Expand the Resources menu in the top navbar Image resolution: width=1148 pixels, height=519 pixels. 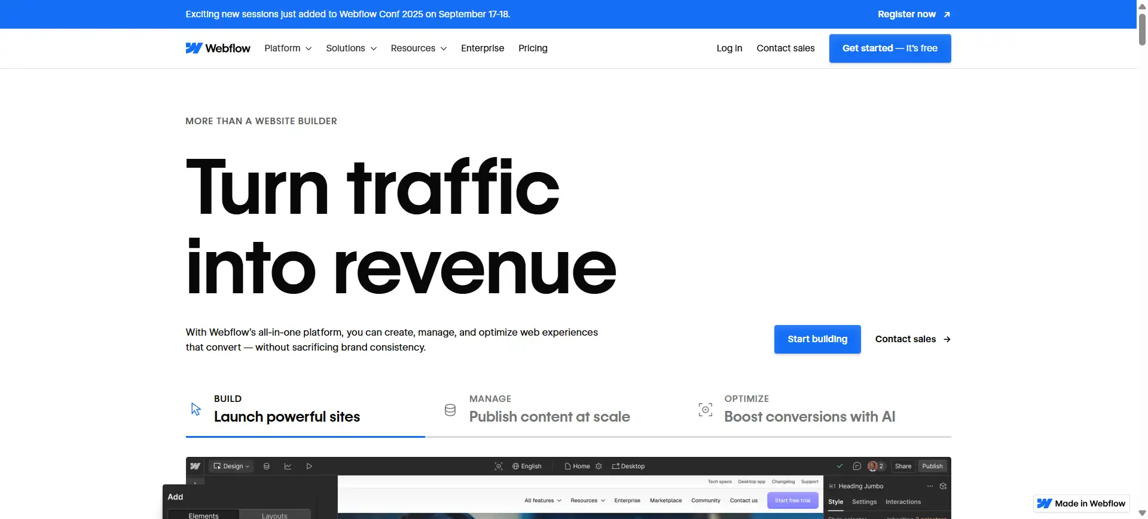point(419,48)
